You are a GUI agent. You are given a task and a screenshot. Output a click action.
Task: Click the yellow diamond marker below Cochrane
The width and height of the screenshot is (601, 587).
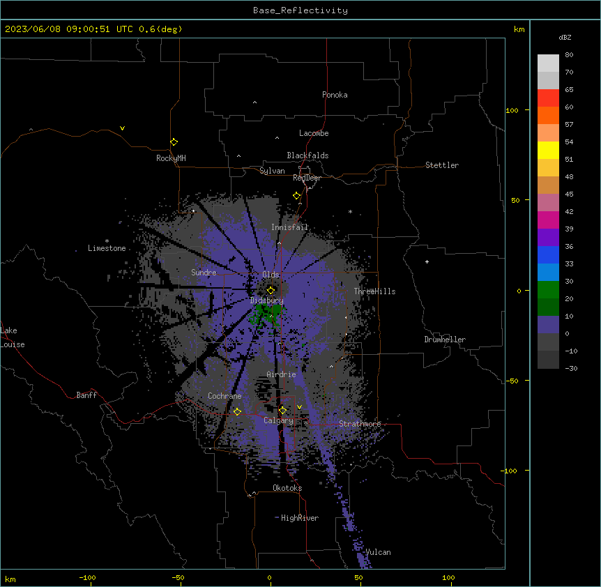[x=237, y=411]
